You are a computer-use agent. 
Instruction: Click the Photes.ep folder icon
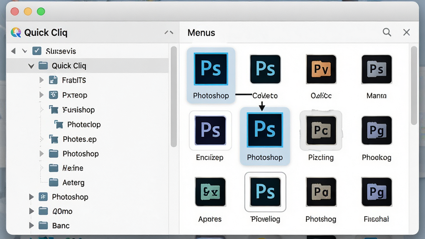pyautogui.click(x=54, y=139)
